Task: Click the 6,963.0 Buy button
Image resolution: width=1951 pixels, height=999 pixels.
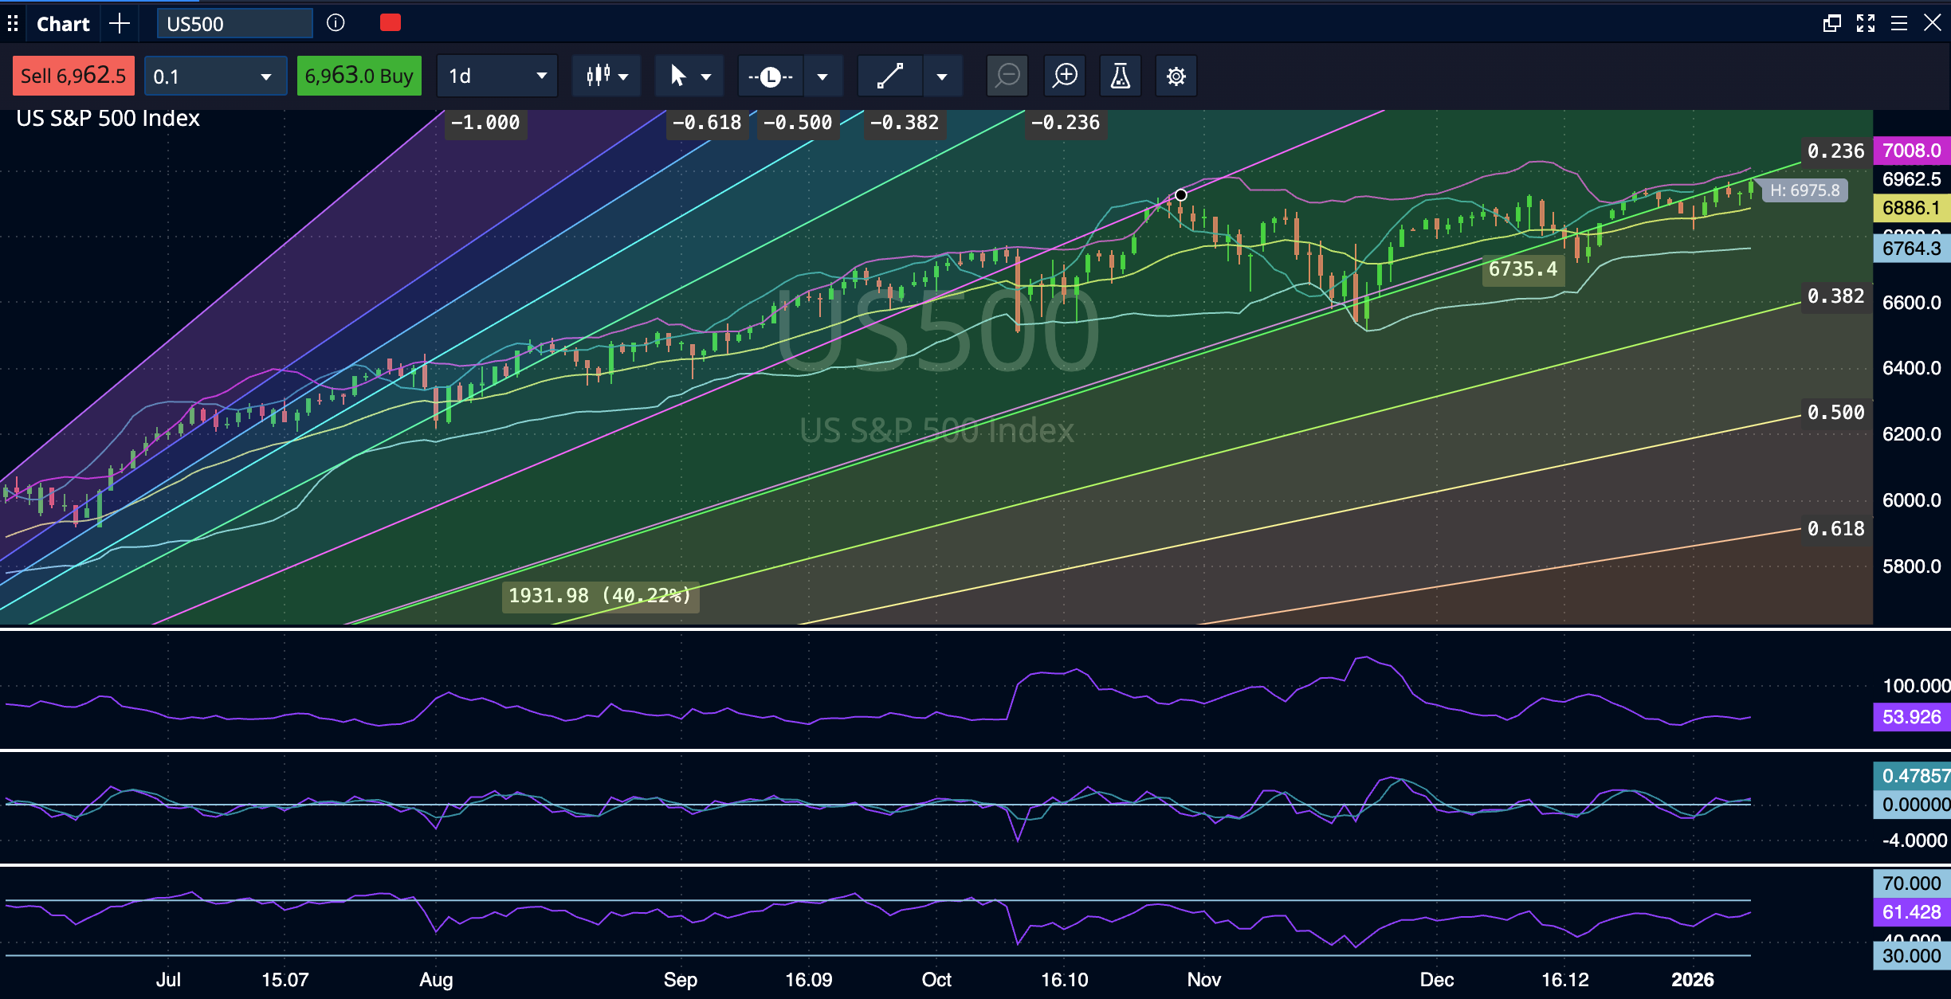Action: click(x=359, y=76)
